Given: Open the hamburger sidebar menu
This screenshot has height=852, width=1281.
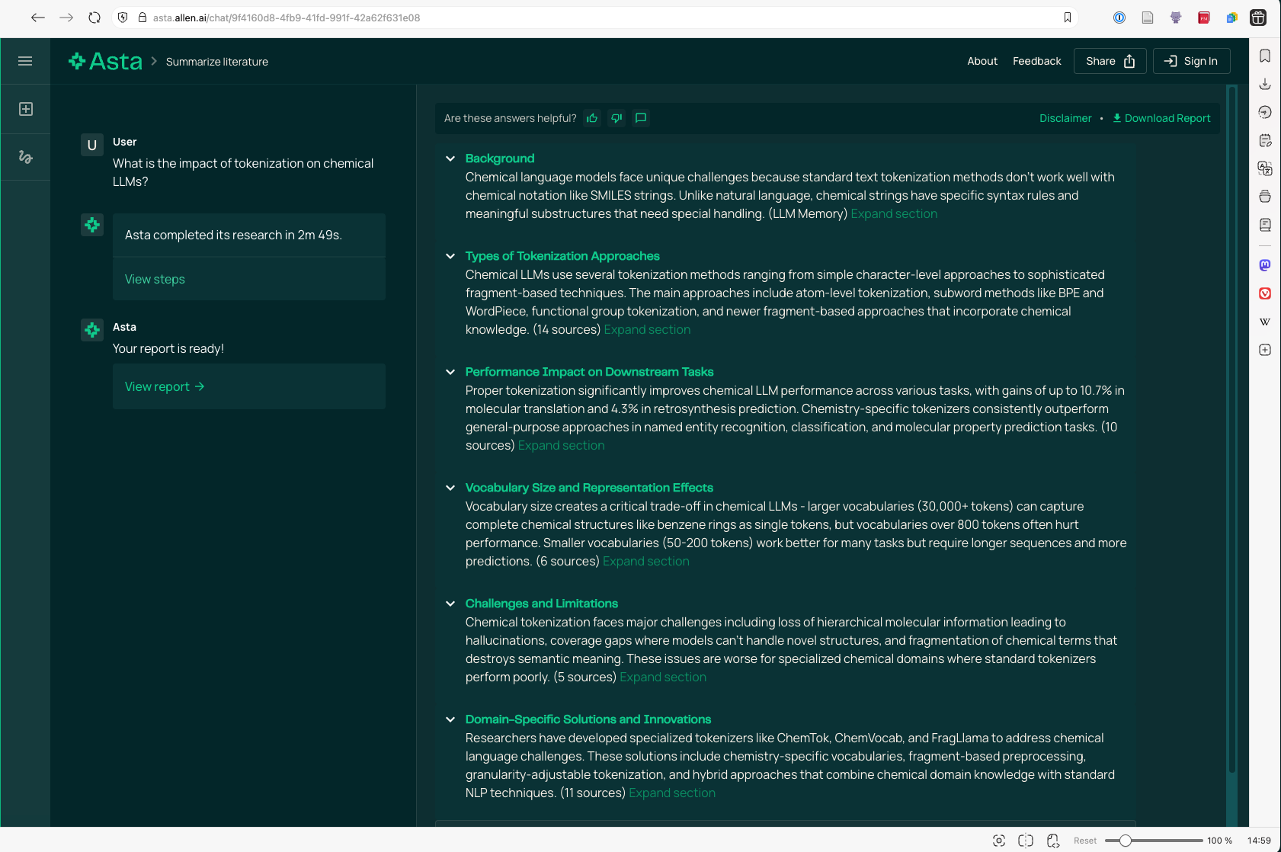Looking at the screenshot, I should point(25,61).
